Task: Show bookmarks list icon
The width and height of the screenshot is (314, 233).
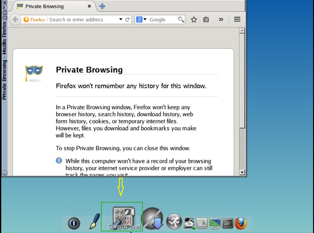Action: 206,20
